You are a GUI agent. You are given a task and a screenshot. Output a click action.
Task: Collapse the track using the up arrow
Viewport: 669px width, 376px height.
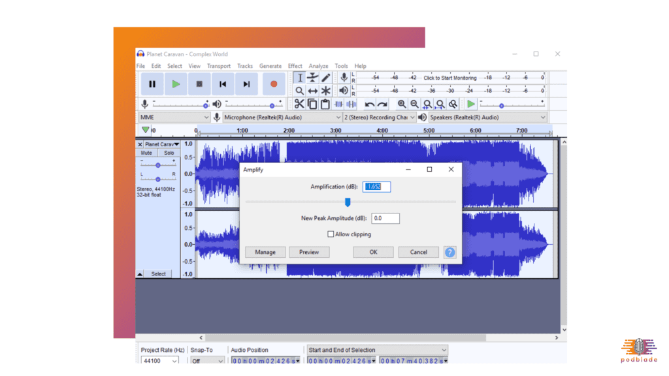pos(140,274)
